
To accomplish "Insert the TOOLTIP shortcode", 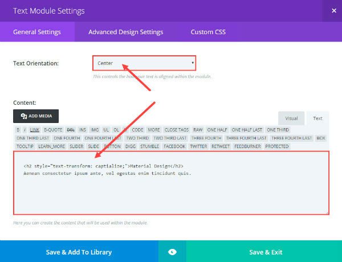I will (x=26, y=146).
